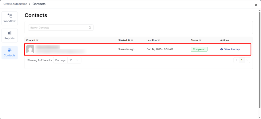Click the green Completed status badge
This screenshot has height=119, width=261.
pyautogui.click(x=199, y=49)
